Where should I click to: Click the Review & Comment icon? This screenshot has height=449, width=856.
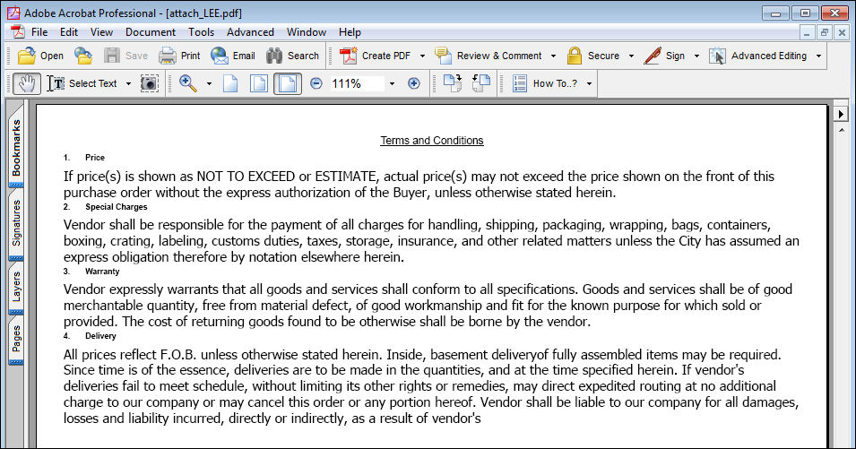(444, 56)
